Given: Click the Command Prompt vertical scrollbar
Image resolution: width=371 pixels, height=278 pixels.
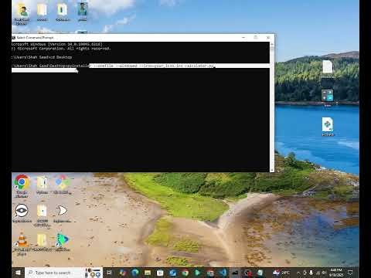Looking at the screenshot, I should (x=272, y=107).
